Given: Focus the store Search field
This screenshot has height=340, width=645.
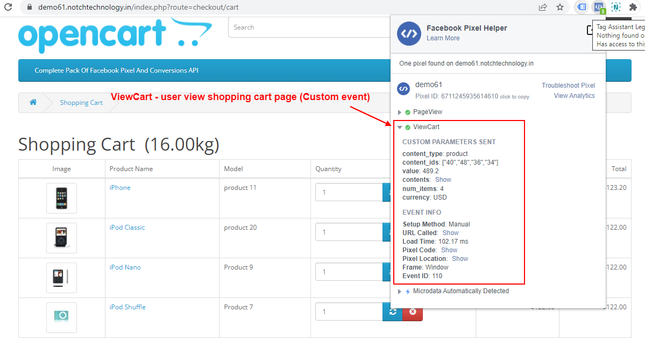Looking at the screenshot, I should tap(309, 27).
